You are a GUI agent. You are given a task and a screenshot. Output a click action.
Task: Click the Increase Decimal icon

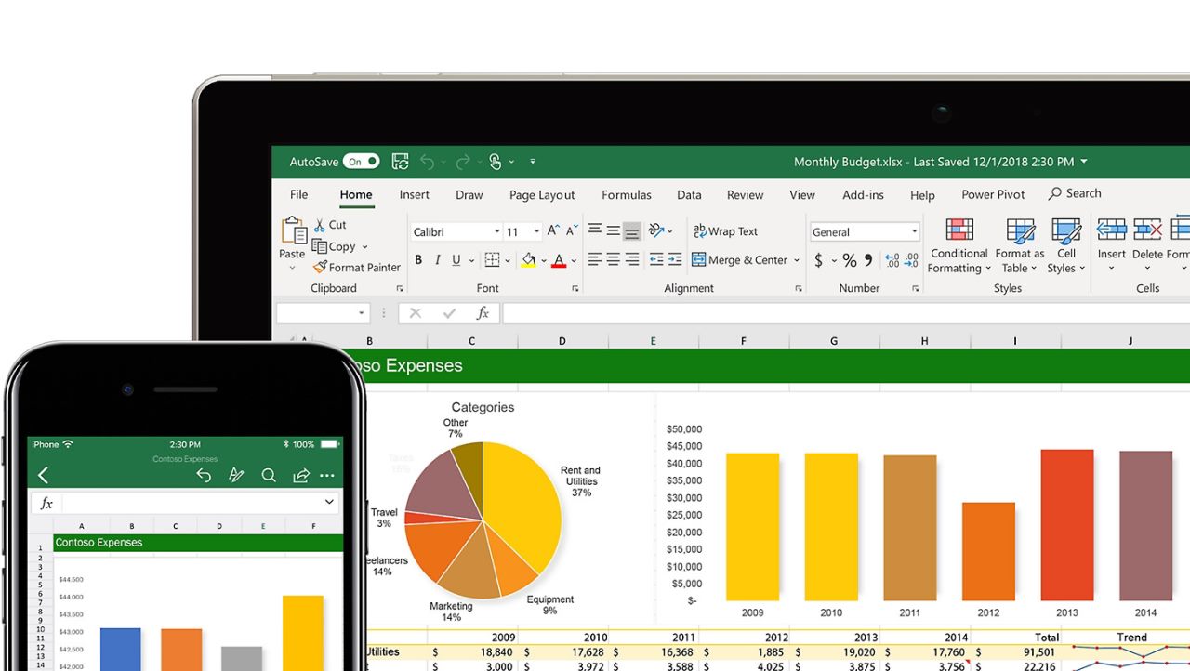click(892, 260)
